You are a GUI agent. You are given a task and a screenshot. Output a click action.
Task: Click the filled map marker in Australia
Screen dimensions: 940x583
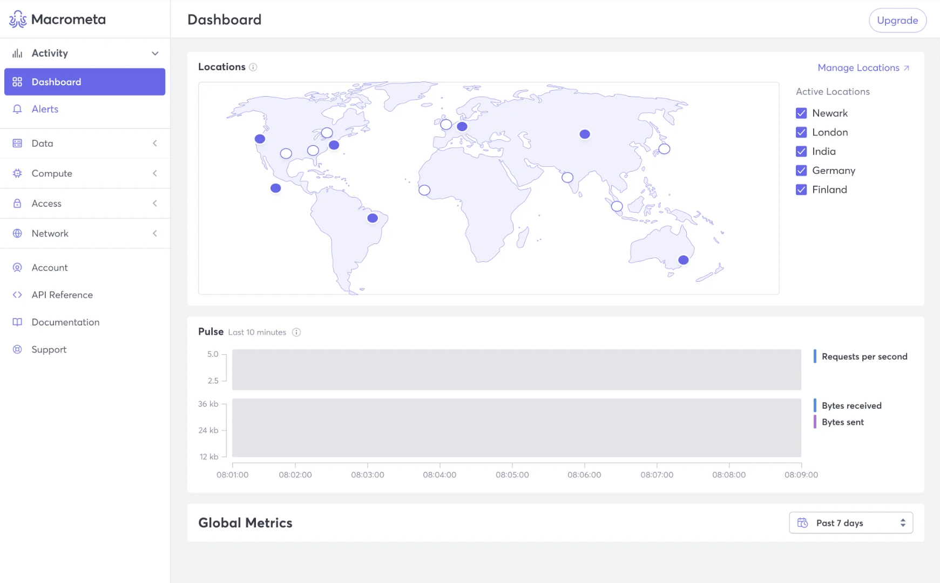click(x=683, y=260)
